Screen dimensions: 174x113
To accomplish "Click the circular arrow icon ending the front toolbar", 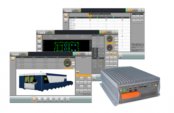I will (68, 99).
